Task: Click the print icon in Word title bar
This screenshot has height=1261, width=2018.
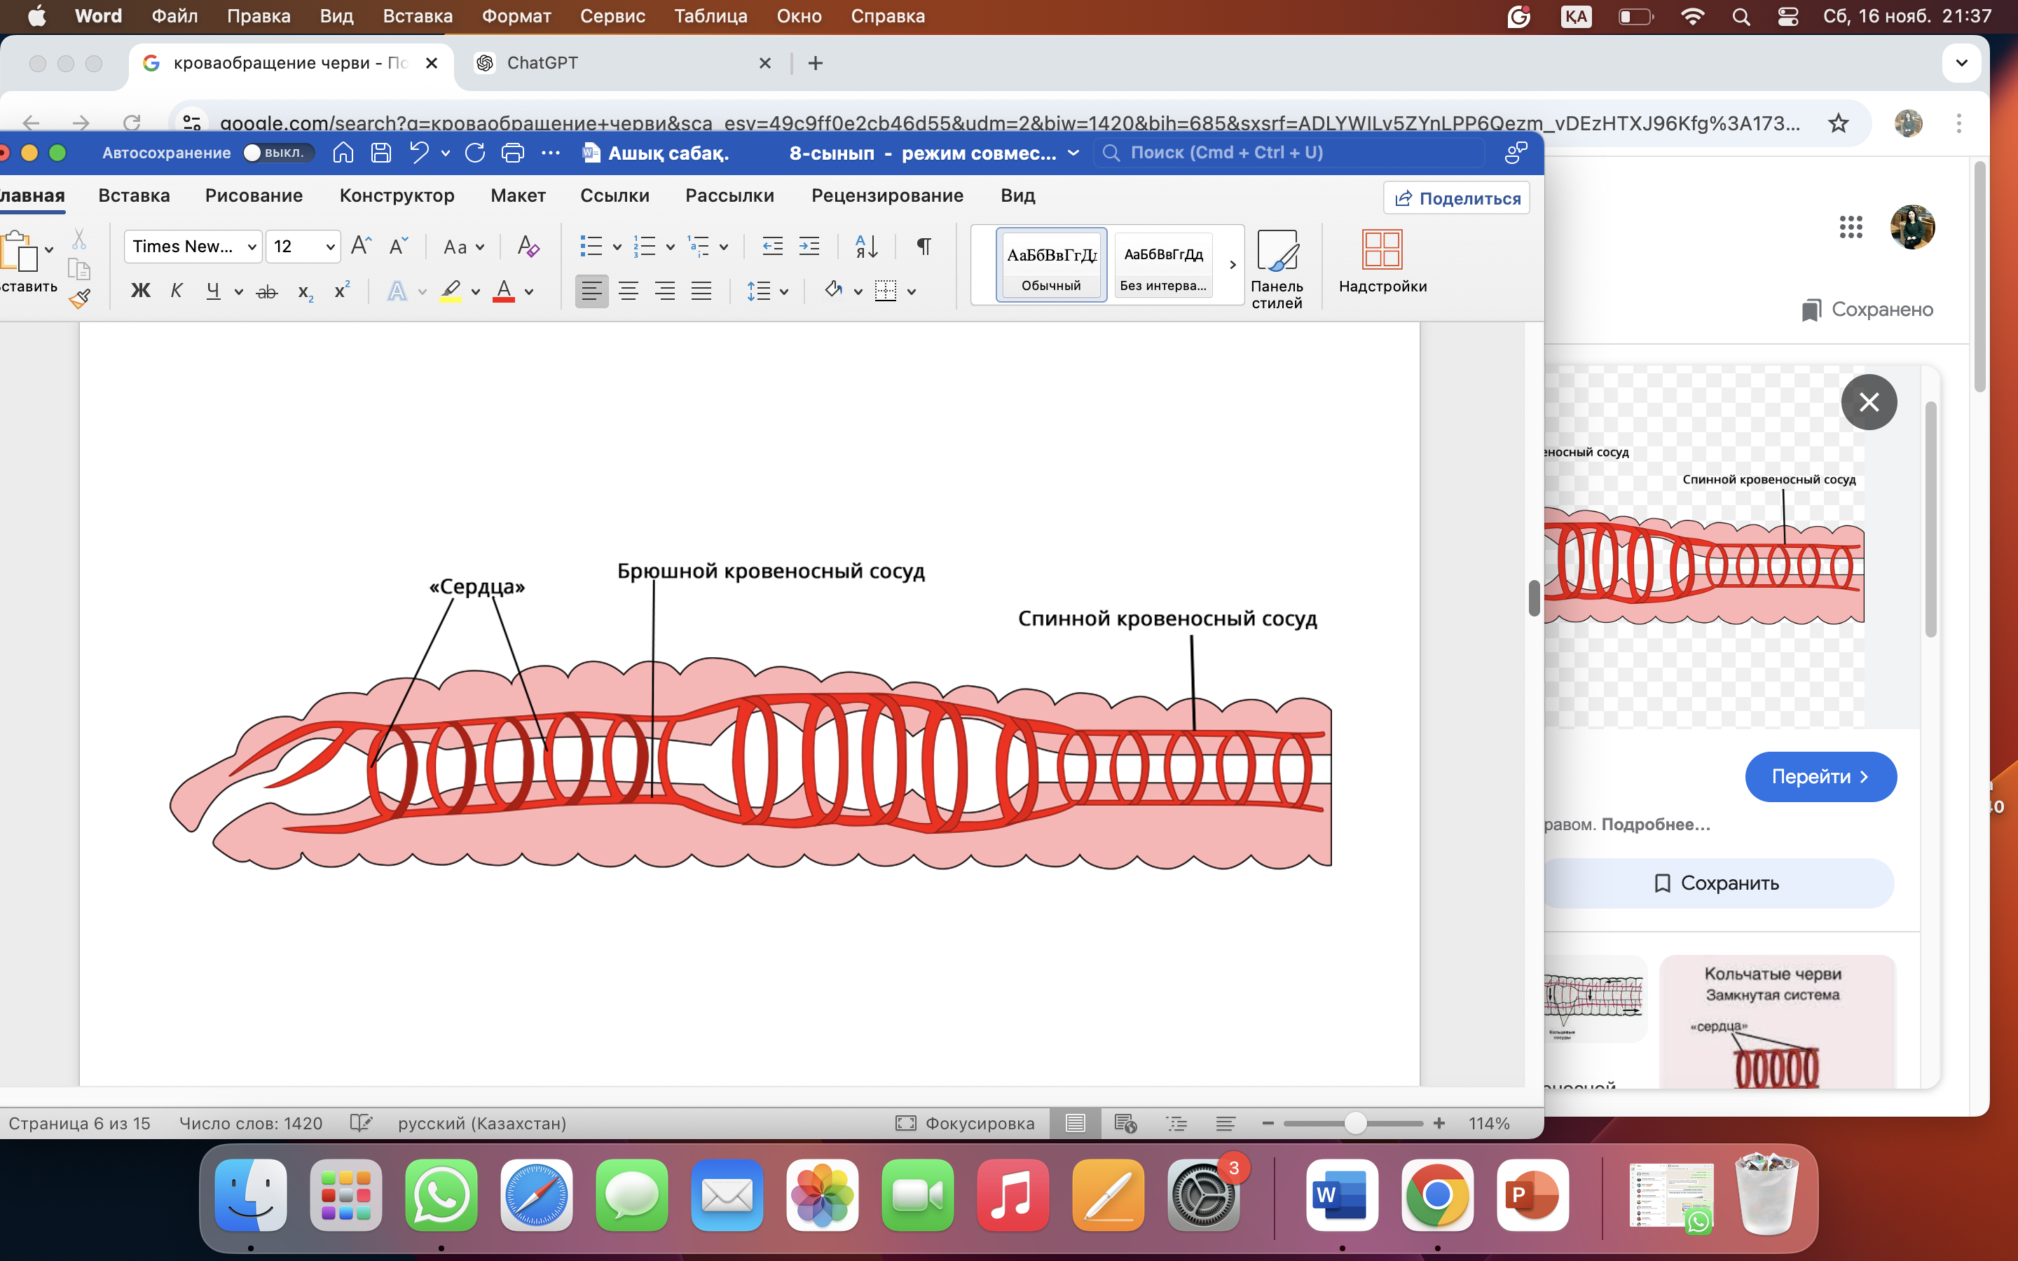Action: point(513,153)
